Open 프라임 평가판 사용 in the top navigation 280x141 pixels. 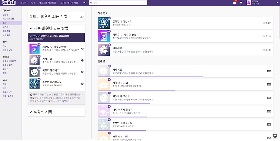coord(69,3)
